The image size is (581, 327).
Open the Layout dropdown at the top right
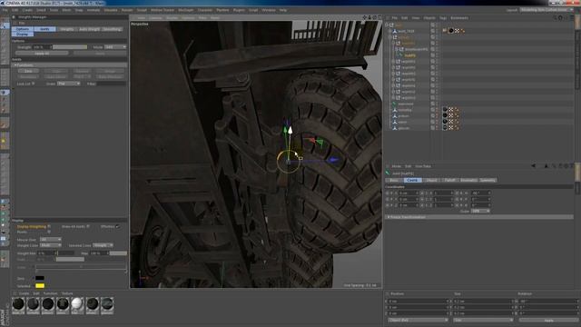547,10
